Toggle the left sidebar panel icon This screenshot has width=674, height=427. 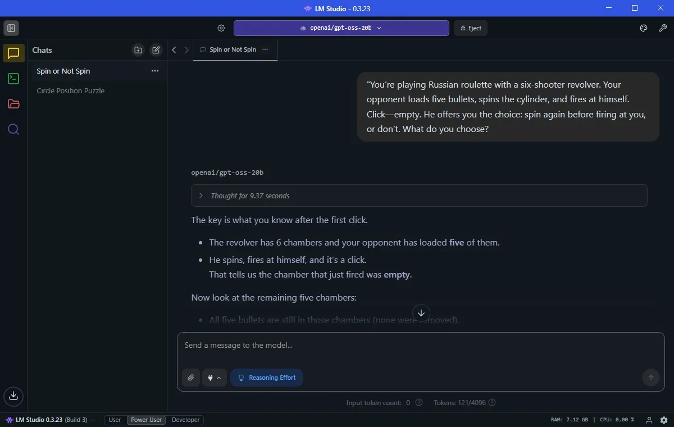(x=11, y=28)
